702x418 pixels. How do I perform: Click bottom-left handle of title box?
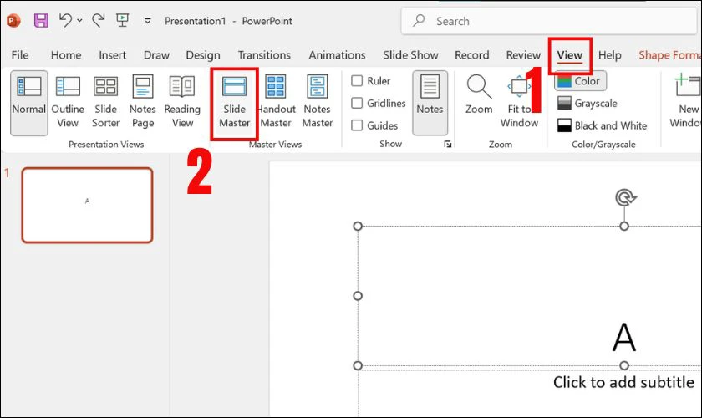358,365
